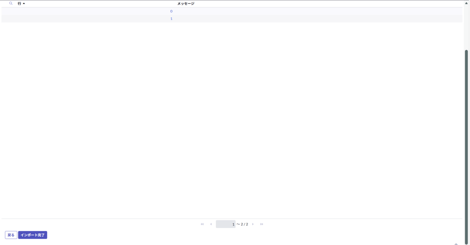Viewport: 470px width, 245px height.
Task: Sort by the 行 column header
Action: (x=19, y=4)
